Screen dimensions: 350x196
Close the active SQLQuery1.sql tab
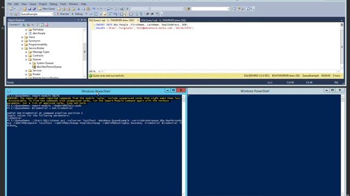(x=138, y=20)
